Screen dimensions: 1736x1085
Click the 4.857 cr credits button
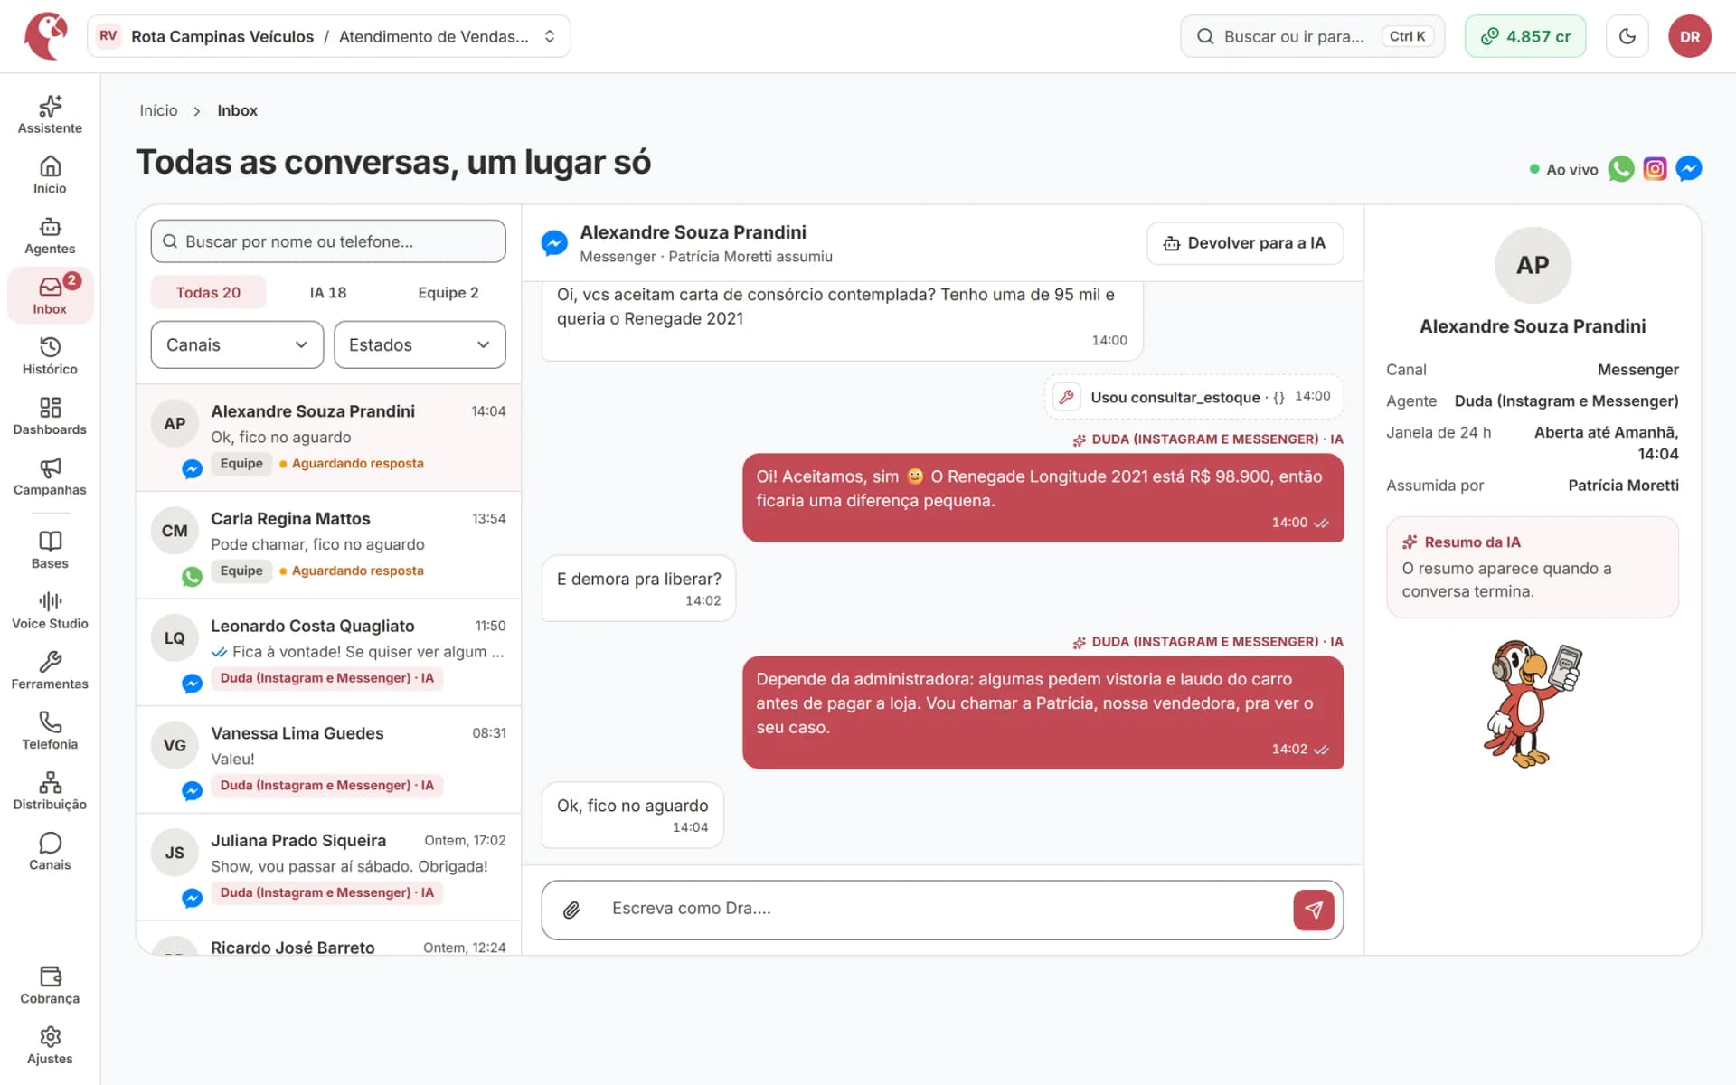coord(1525,36)
